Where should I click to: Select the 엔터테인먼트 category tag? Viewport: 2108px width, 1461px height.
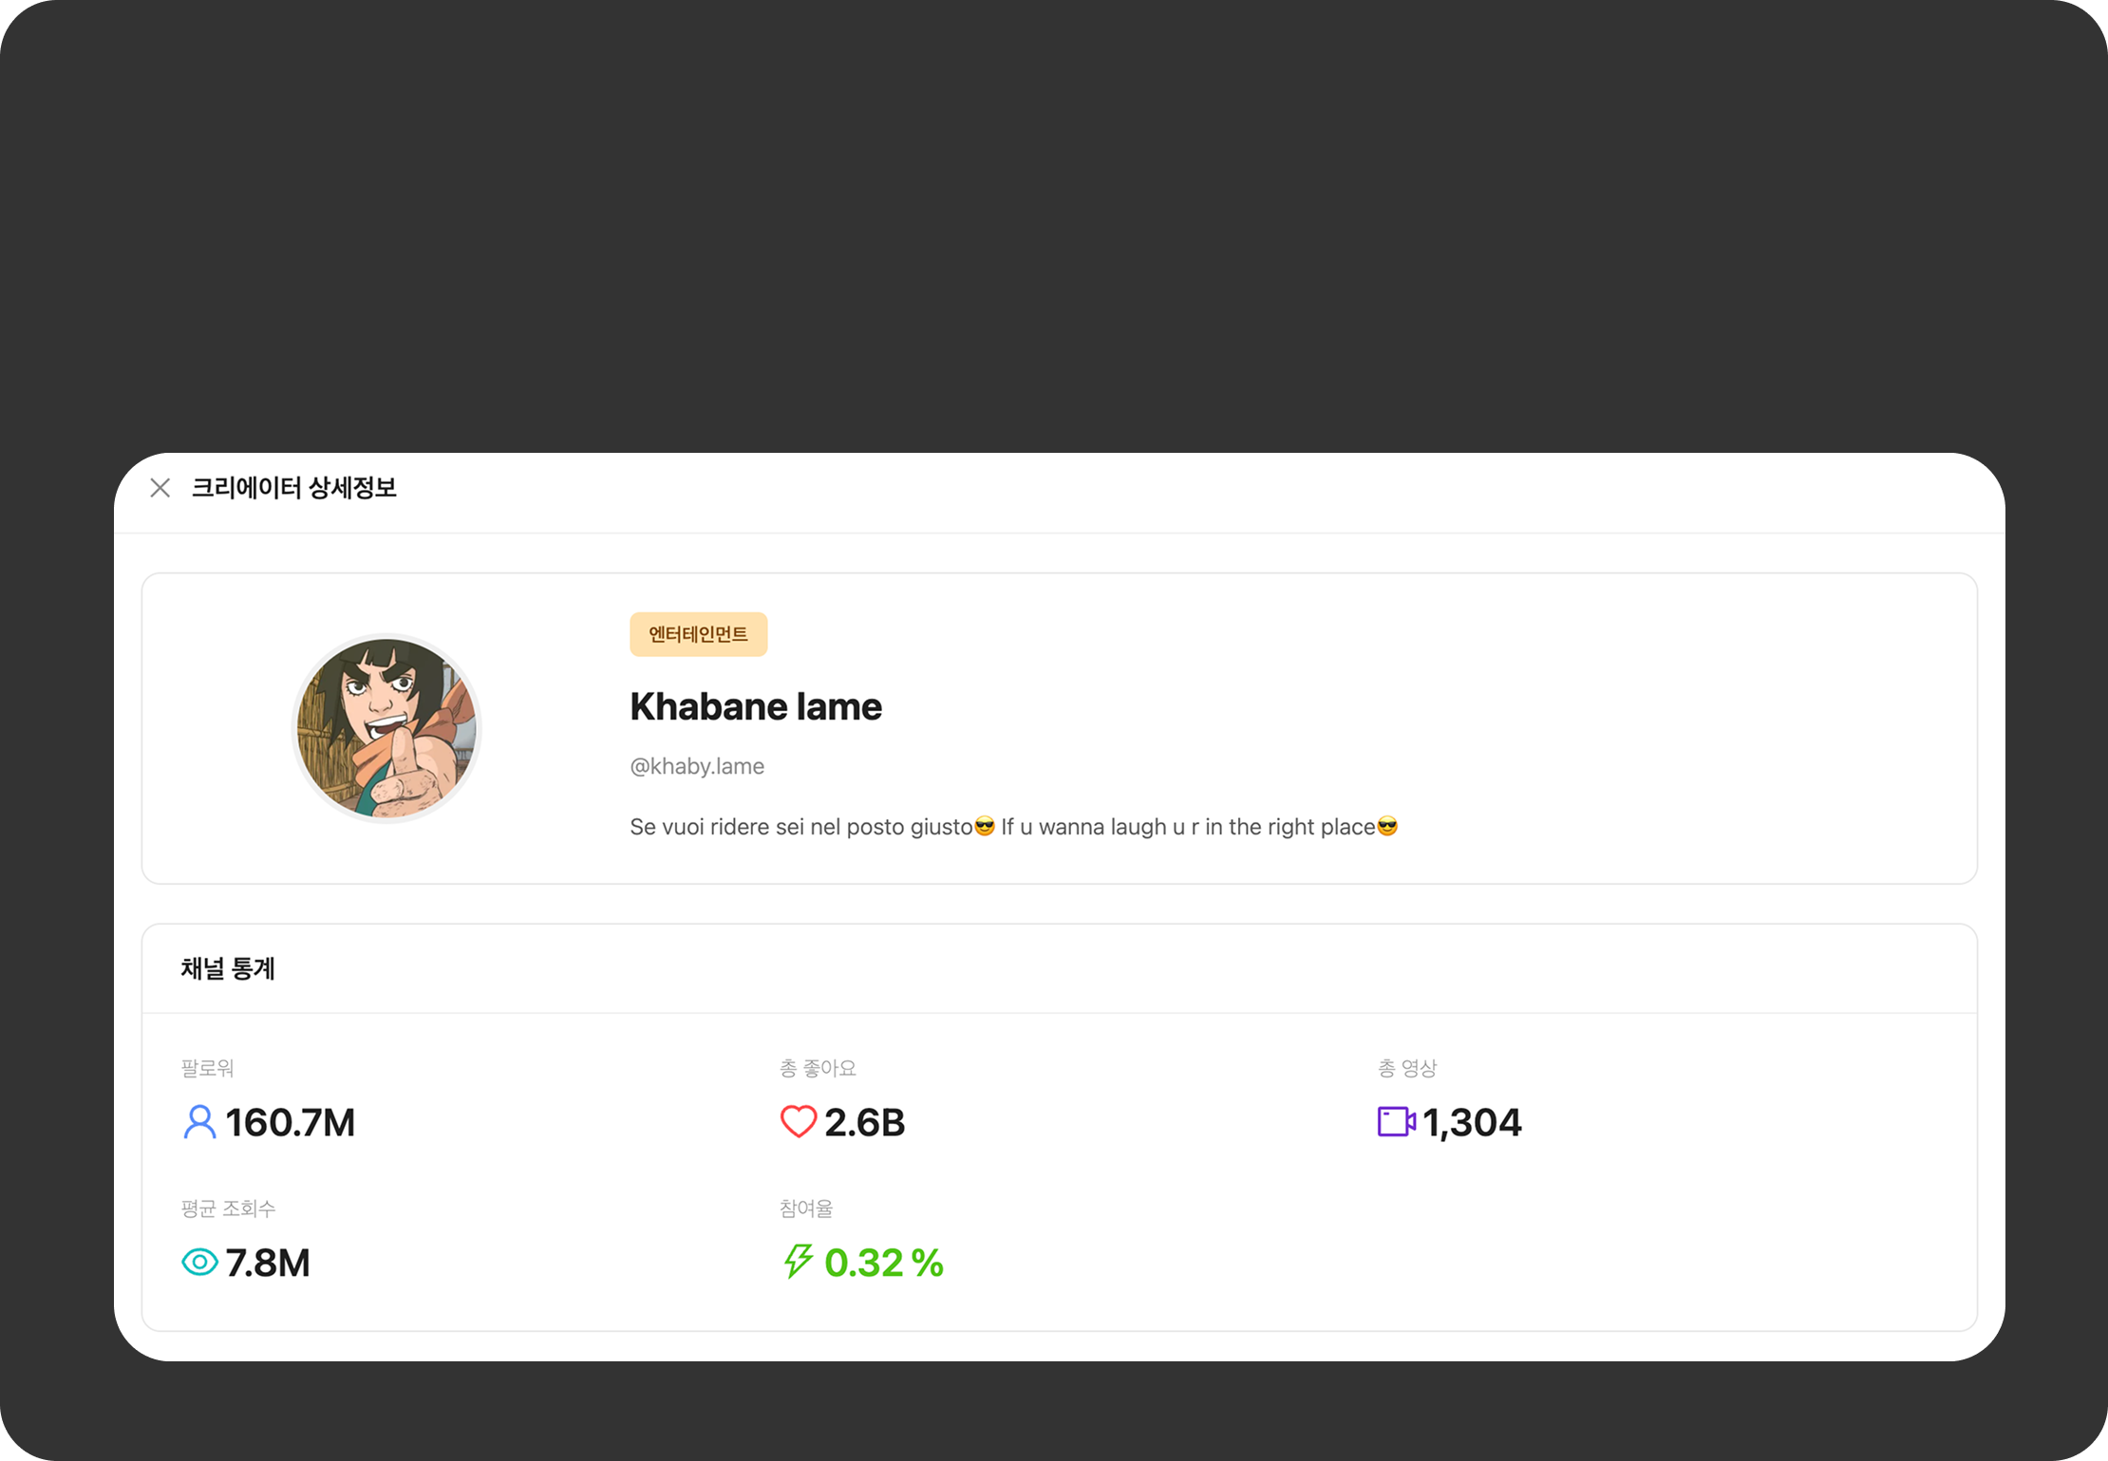pyautogui.click(x=698, y=634)
